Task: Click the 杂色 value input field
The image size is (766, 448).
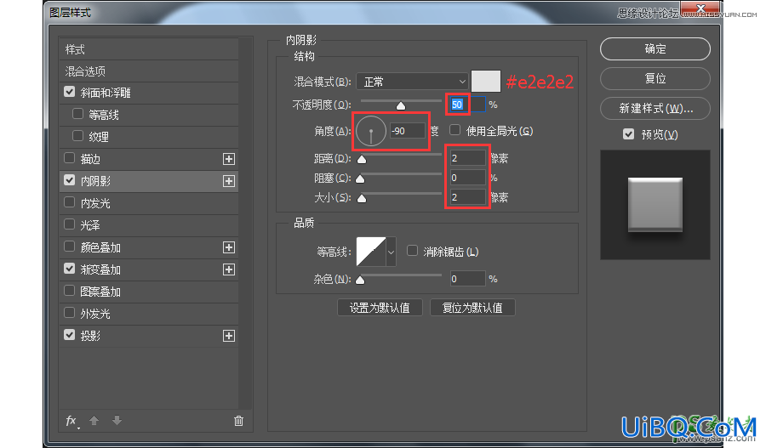Action: point(467,279)
